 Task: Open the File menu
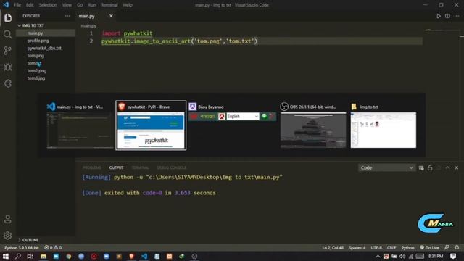pos(17,5)
